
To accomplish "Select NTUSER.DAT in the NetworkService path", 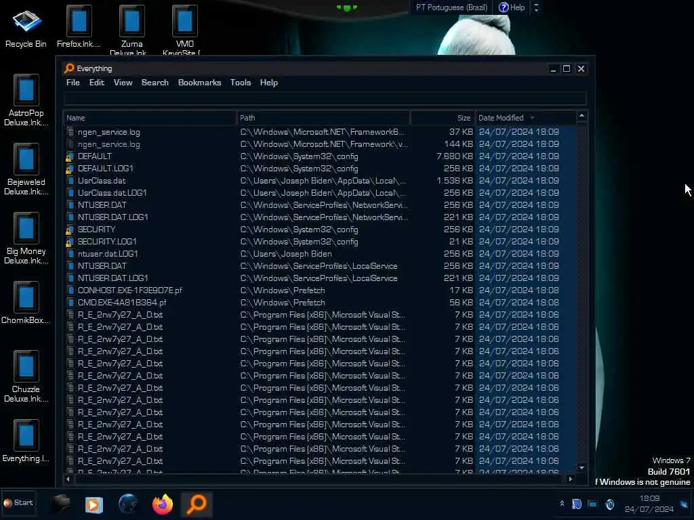I will pyautogui.click(x=320, y=205).
